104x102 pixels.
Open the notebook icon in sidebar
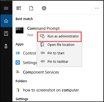tap(6, 33)
